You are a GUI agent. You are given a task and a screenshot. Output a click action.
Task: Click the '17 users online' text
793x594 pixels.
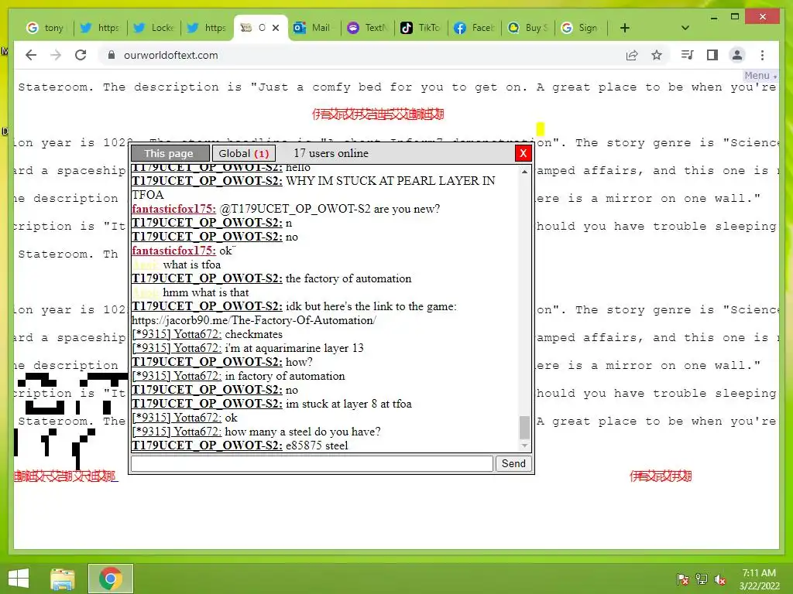(331, 153)
